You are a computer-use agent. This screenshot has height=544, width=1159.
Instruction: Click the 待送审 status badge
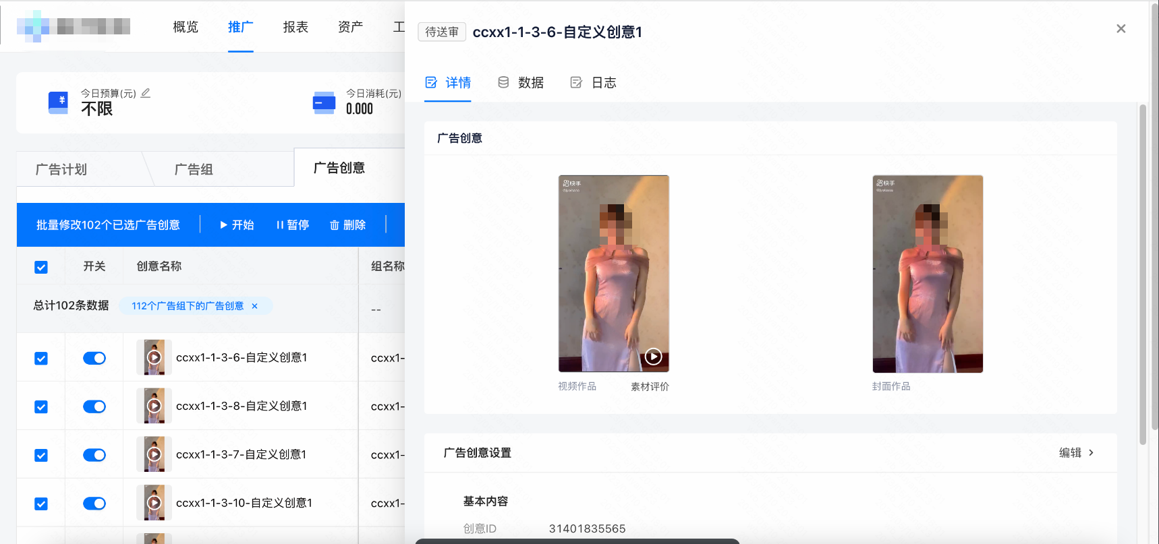tap(442, 32)
